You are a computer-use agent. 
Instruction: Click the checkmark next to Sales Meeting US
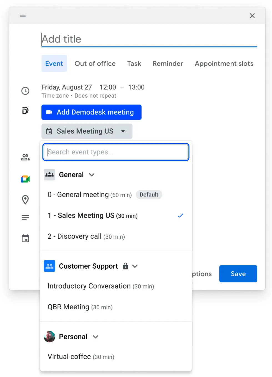tap(180, 215)
